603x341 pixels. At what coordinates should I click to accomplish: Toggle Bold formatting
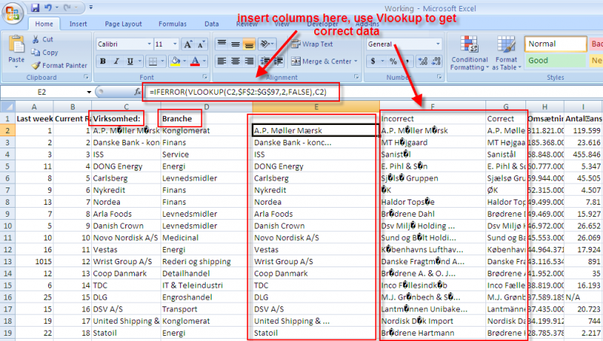coord(103,61)
